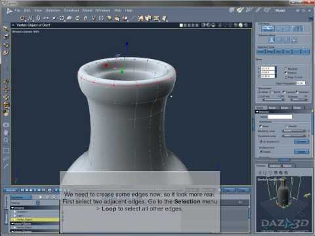Image resolution: width=315 pixels, height=236 pixels.
Task: Adjust the Rendering Level slider
Action: pos(294,136)
